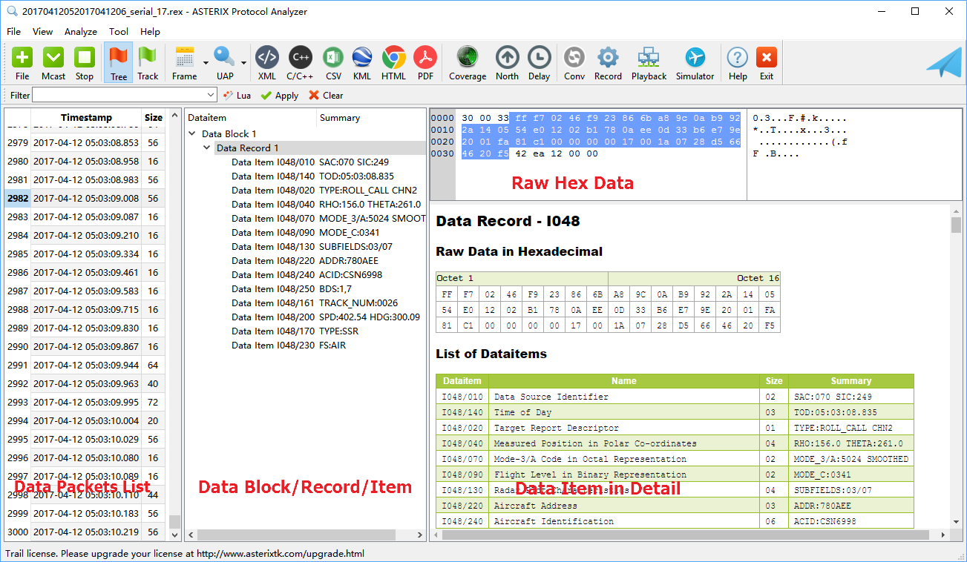Select Data Item I048/230 tree row
The width and height of the screenshot is (967, 562).
click(x=289, y=346)
